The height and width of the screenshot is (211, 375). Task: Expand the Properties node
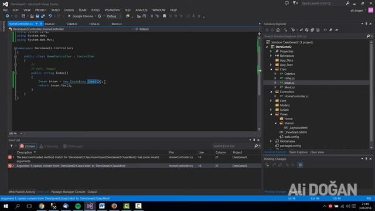271,51
